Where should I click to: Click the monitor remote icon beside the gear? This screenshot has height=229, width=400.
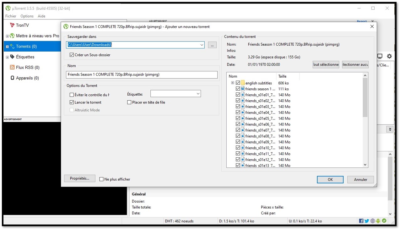click(x=380, y=56)
